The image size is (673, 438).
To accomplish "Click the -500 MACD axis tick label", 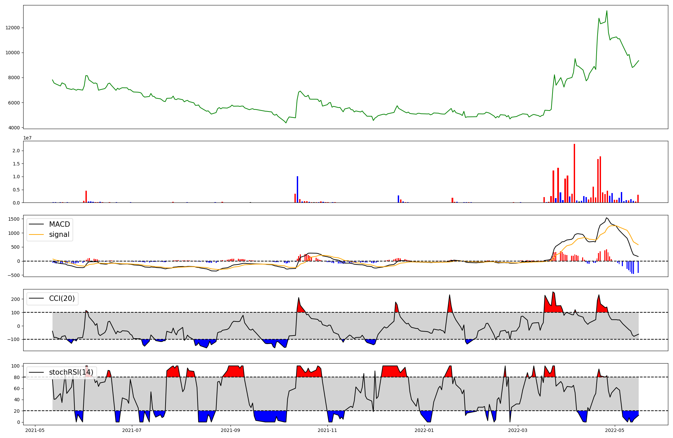I will pyautogui.click(x=13, y=275).
